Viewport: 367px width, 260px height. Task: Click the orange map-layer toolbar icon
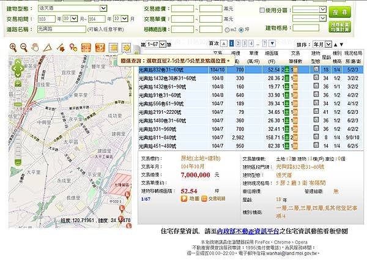tap(100, 48)
